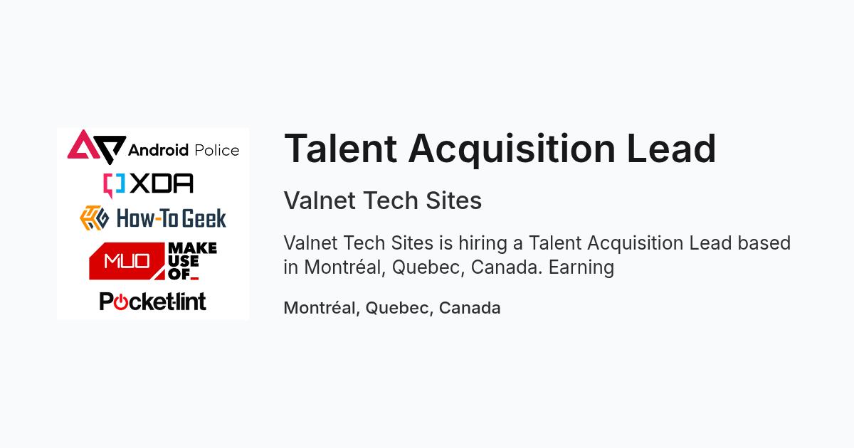
Task: Click the How-To Geek orange hexagon icon
Action: pyautogui.click(x=94, y=218)
